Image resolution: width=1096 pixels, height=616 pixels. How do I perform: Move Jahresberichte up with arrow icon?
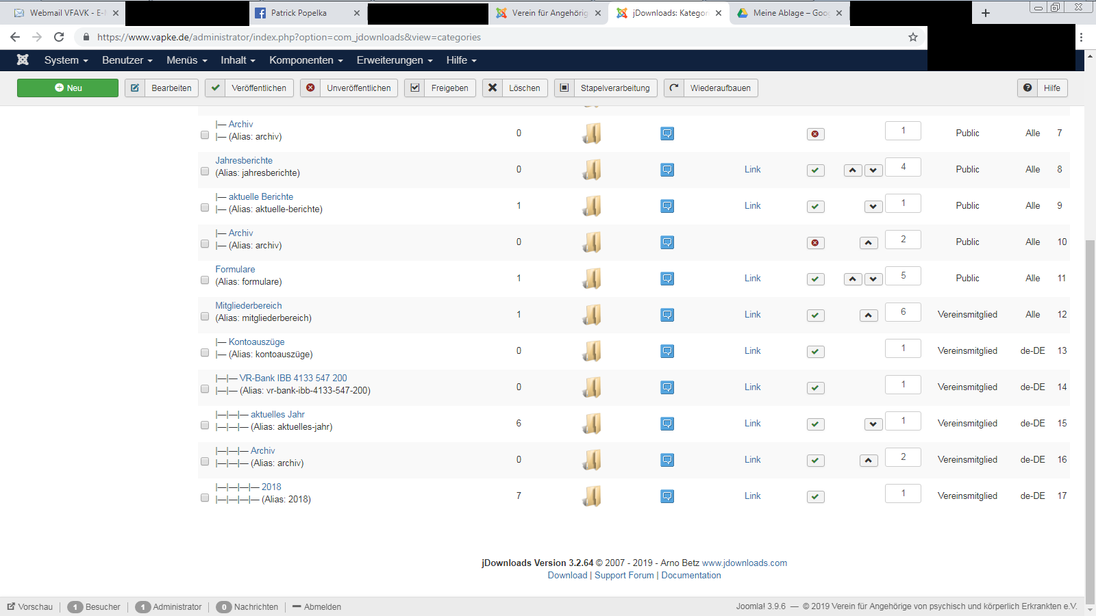pyautogui.click(x=853, y=170)
